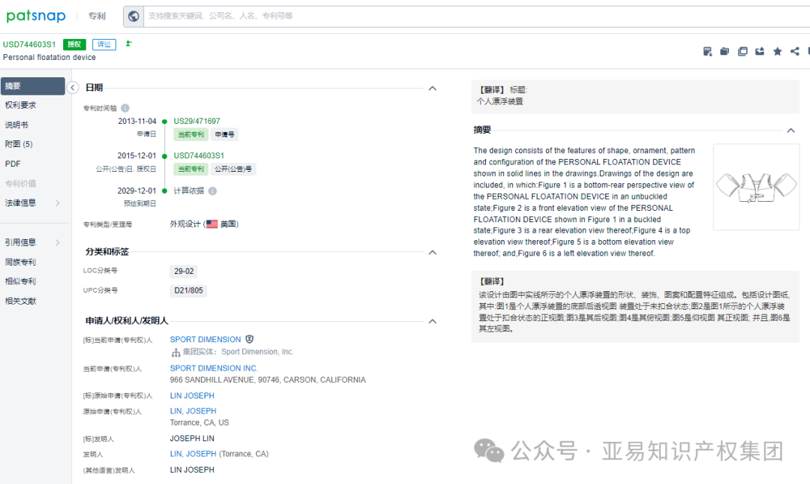The width and height of the screenshot is (810, 484).
Task: Open the add-to-folder icon
Action: point(724,51)
